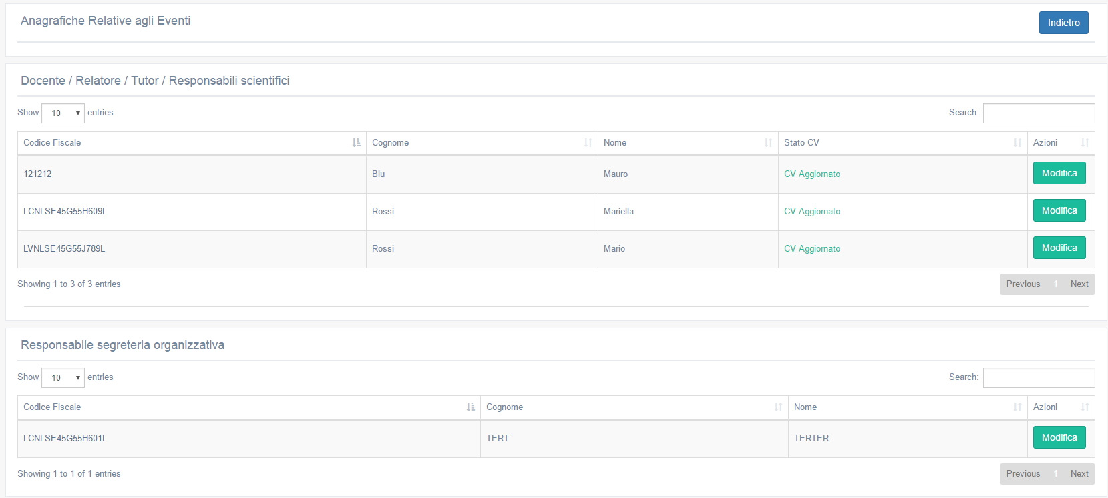
Task: Go back with the Indietro button
Action: point(1063,23)
